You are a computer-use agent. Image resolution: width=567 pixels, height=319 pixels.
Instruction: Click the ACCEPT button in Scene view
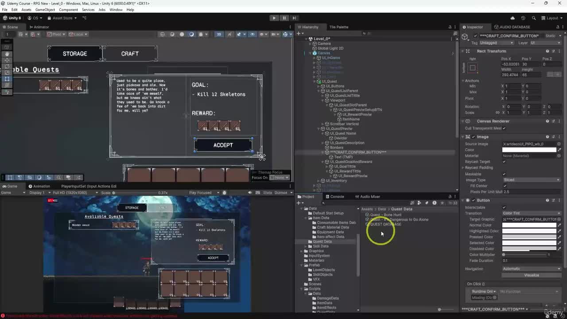coord(223,145)
